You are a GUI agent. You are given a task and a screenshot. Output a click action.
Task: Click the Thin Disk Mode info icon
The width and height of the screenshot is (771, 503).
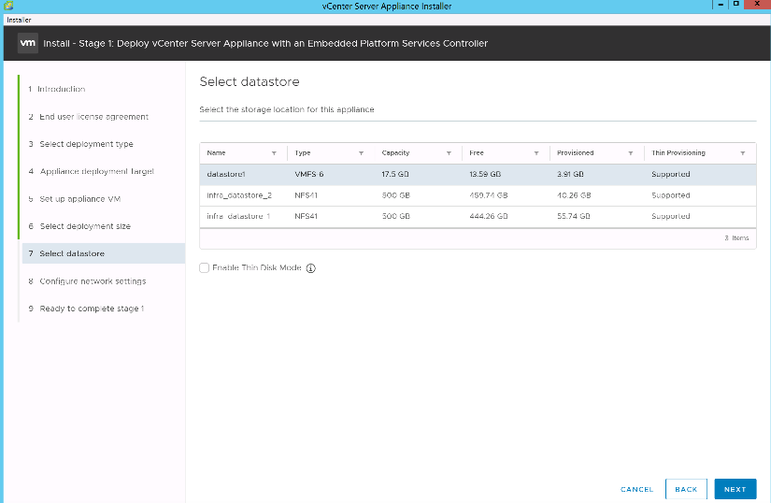pyautogui.click(x=311, y=268)
